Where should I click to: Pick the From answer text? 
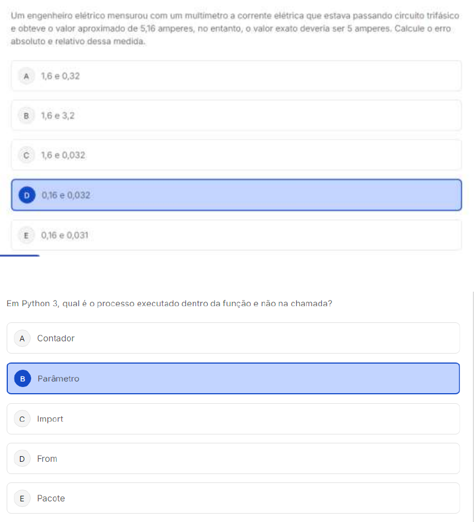pos(47,459)
